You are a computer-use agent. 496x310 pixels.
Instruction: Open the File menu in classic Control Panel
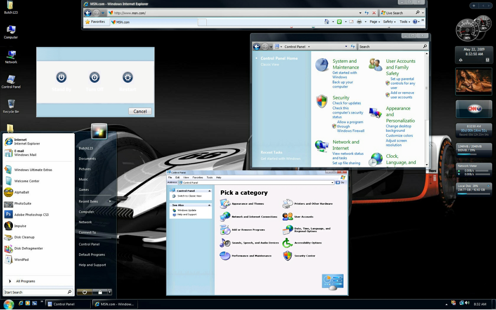[x=170, y=177]
